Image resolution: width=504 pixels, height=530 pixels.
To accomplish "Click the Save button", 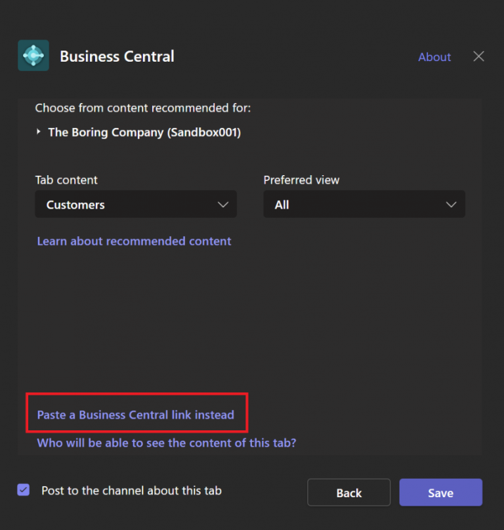I will pyautogui.click(x=440, y=493).
